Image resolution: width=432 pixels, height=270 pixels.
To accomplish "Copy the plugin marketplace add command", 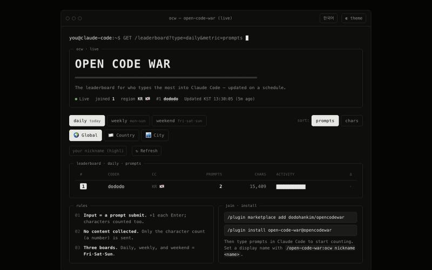I will (x=291, y=218).
